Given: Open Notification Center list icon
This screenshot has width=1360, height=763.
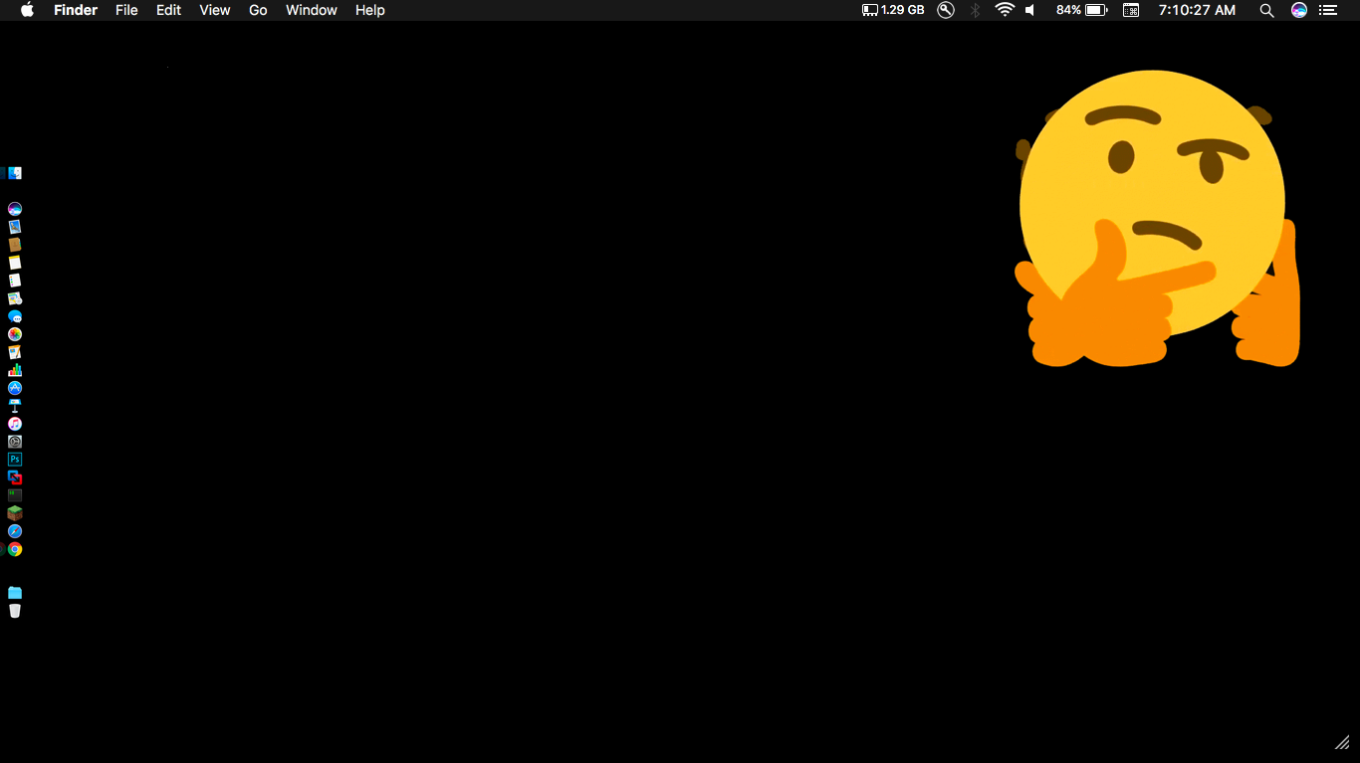Looking at the screenshot, I should pos(1327,10).
